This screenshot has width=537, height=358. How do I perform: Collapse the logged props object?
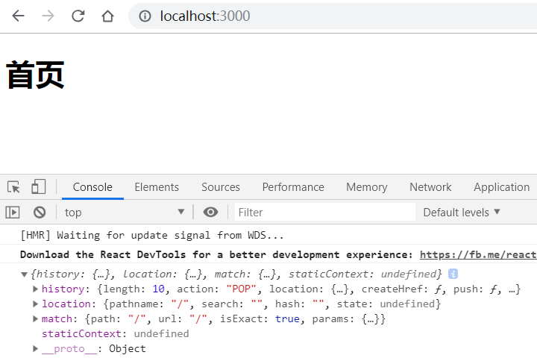[x=24, y=274]
